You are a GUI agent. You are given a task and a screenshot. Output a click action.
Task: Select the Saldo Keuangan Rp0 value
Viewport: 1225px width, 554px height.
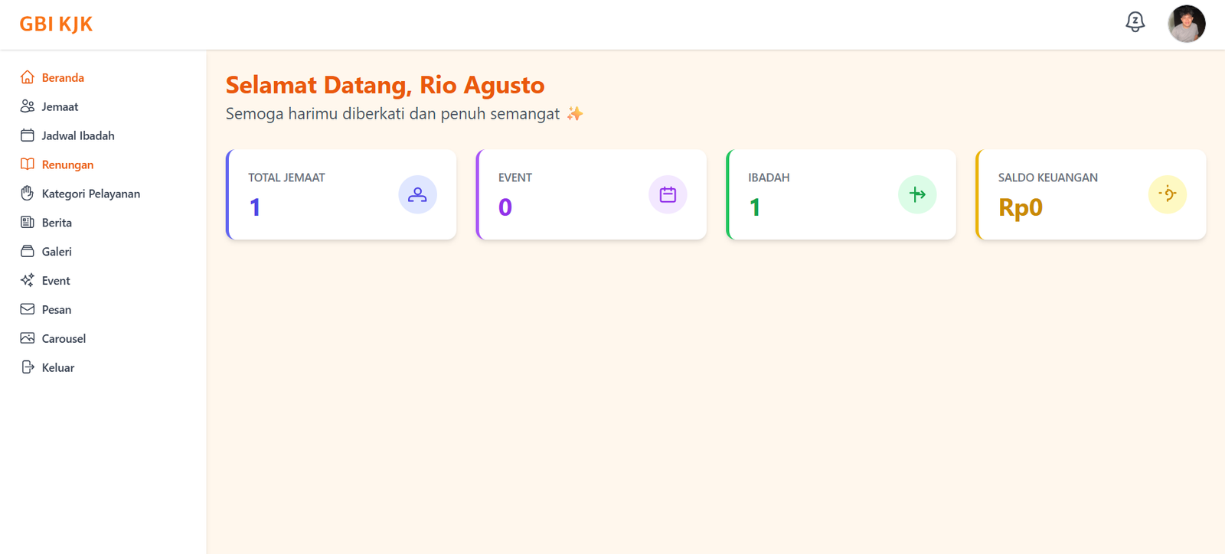1020,207
